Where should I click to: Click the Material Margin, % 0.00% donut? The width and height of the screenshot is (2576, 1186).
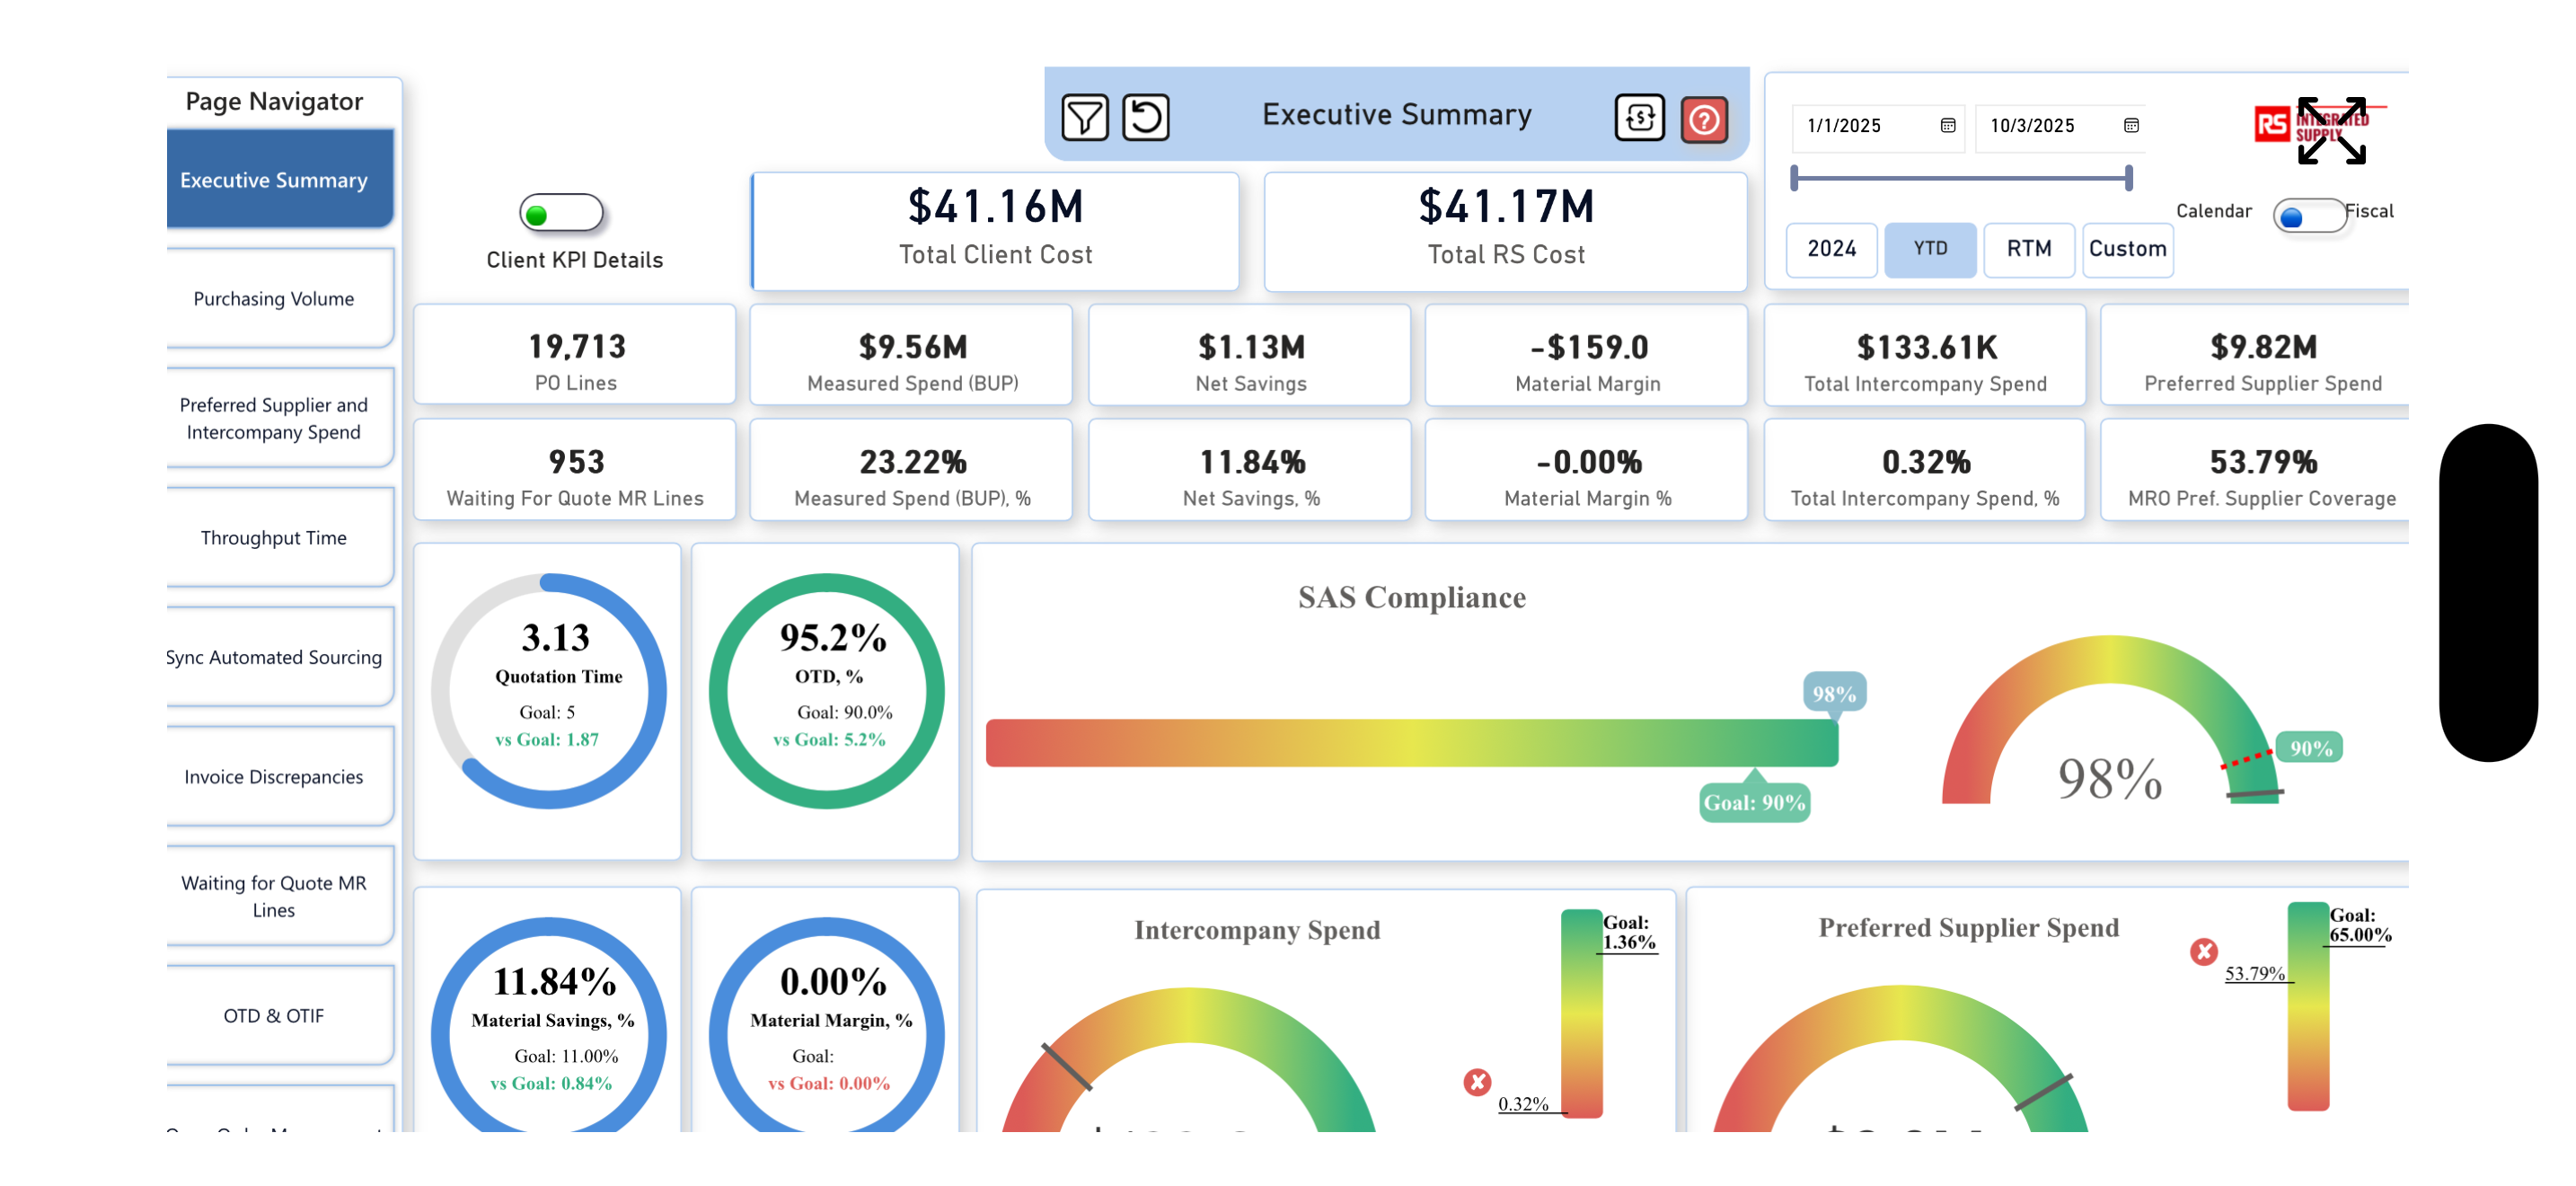pos(826,1025)
